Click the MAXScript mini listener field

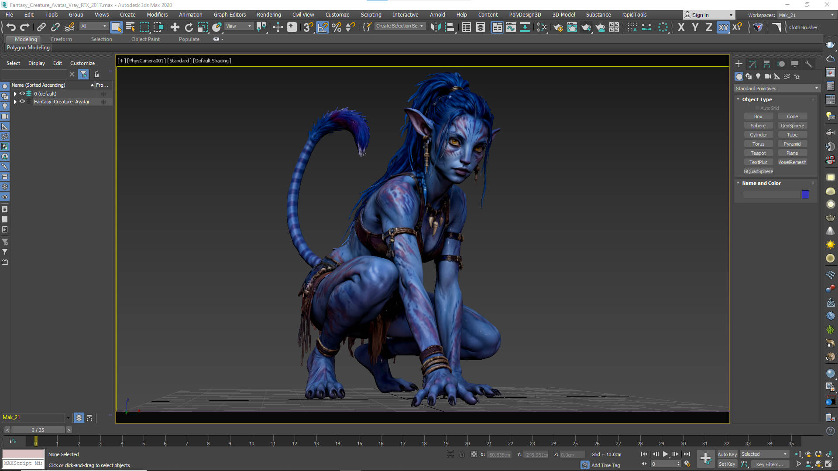pyautogui.click(x=23, y=463)
